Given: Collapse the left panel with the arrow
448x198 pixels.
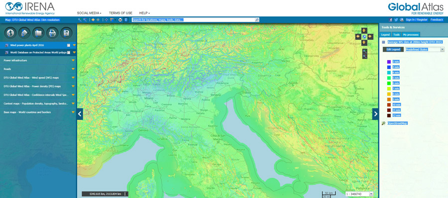Looking at the screenshot, I should pos(80,114).
